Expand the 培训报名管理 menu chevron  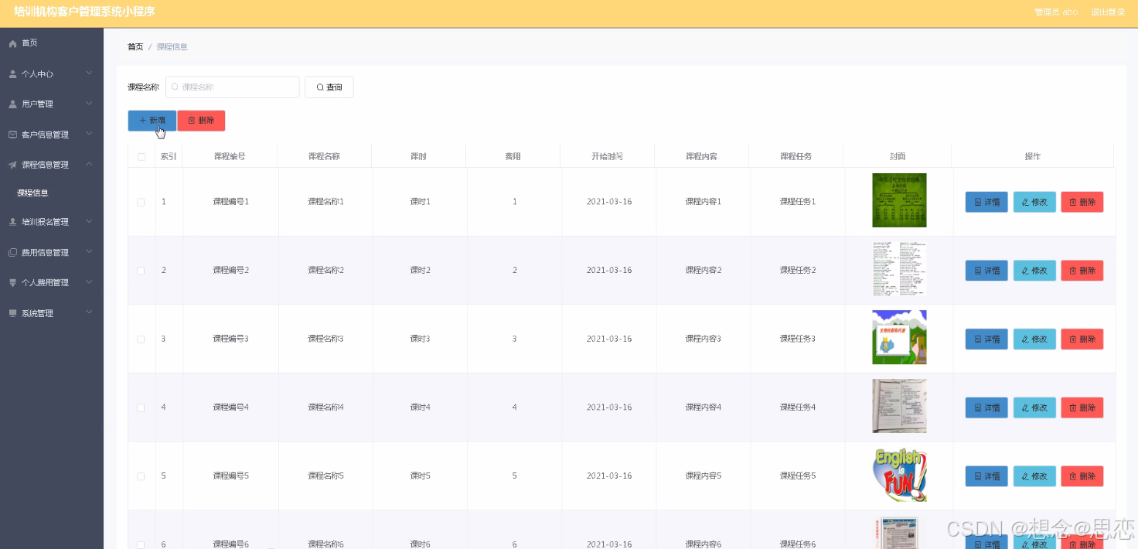[x=89, y=221]
